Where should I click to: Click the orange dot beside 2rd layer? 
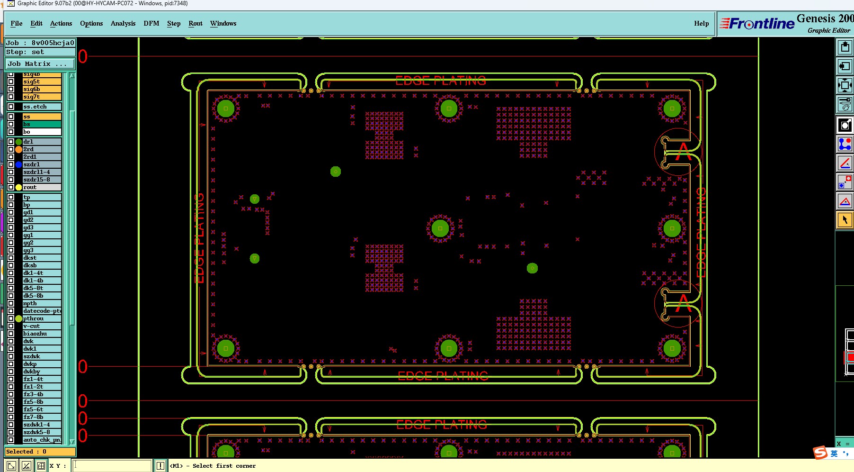click(x=18, y=149)
